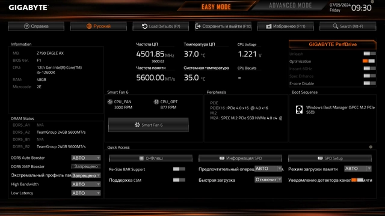This screenshot has width=385, height=216.
Task: Click the Search magnifying glass icon
Action: pos(336,26)
